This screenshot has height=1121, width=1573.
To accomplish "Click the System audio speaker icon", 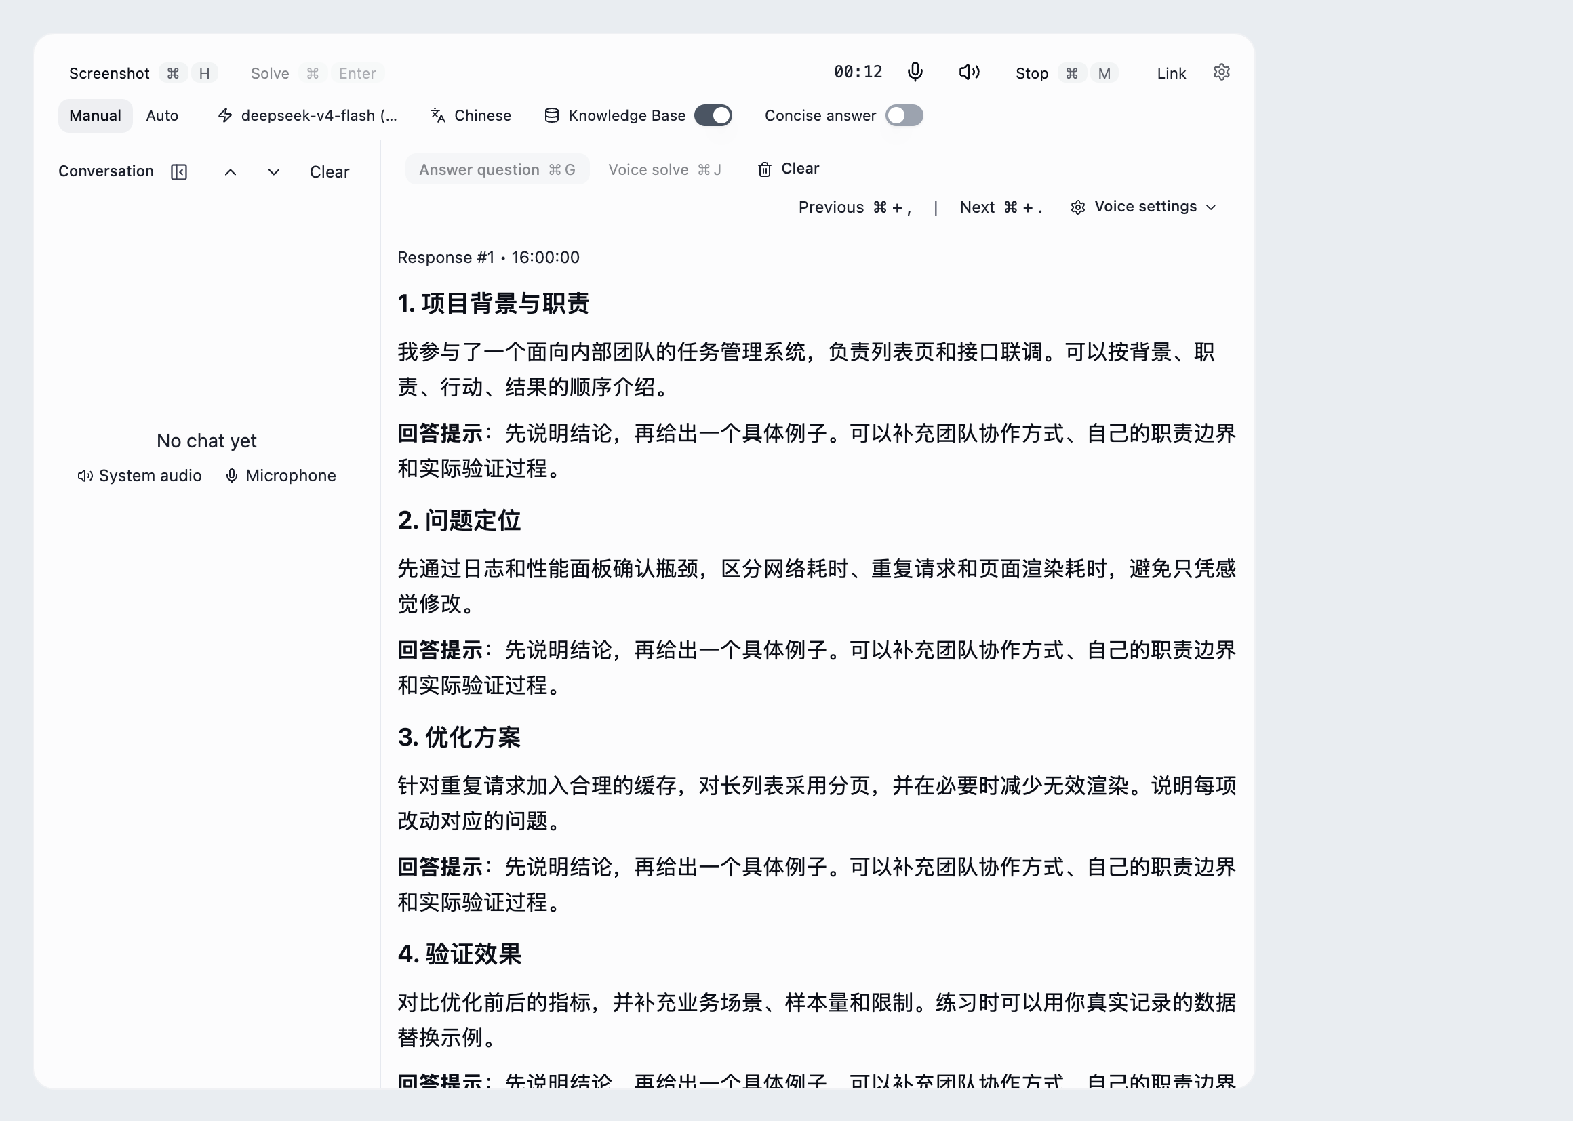I will point(85,476).
